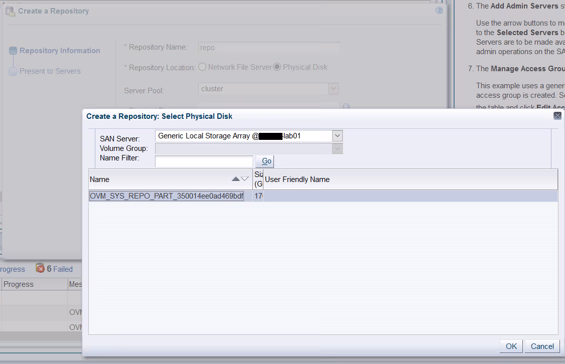This screenshot has height=364, width=565.
Task: Sort Name column ascending with up arrow
Action: click(236, 179)
